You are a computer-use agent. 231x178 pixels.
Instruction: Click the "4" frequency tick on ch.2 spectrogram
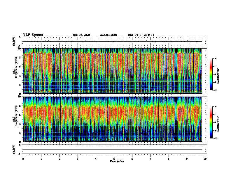(20, 124)
